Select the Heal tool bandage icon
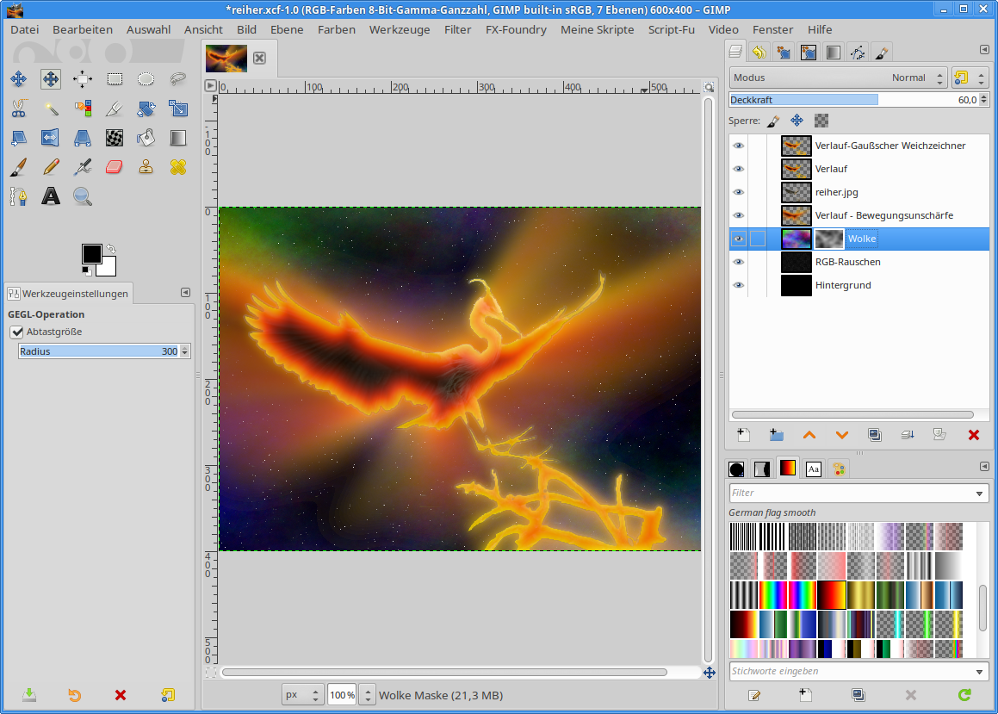Viewport: 998px width, 714px height. click(x=178, y=167)
